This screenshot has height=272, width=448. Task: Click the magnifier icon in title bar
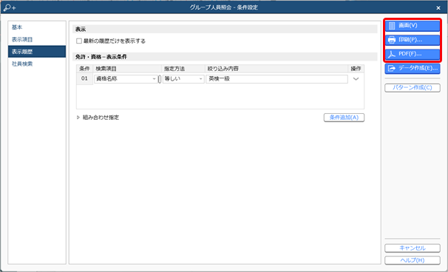(10, 7)
